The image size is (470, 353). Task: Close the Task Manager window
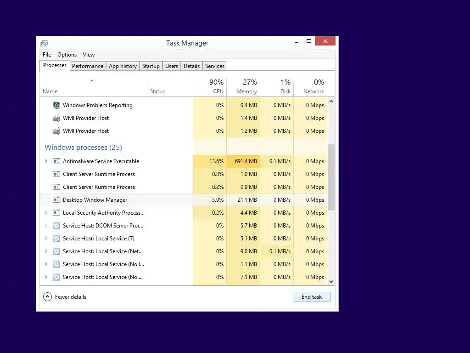pos(325,41)
